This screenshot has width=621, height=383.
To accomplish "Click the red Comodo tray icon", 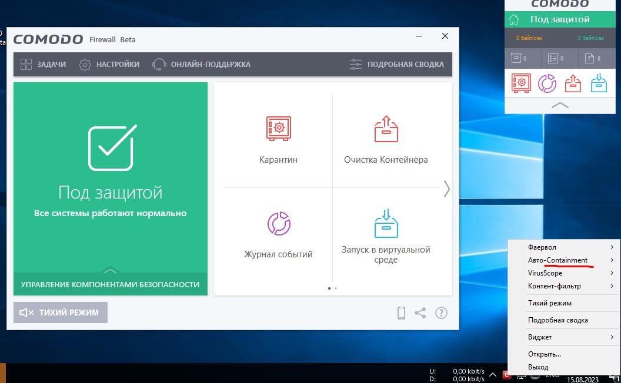I will (x=506, y=375).
